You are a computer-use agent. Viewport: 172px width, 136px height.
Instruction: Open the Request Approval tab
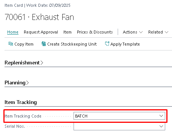click(41, 32)
